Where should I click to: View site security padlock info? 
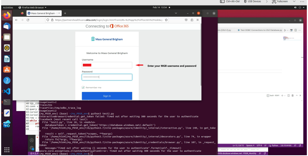pyautogui.click(x=52, y=20)
